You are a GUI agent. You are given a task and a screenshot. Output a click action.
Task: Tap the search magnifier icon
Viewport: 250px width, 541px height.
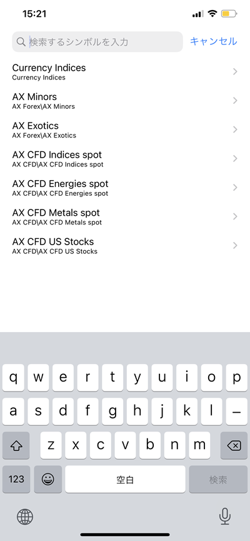pos(21,42)
